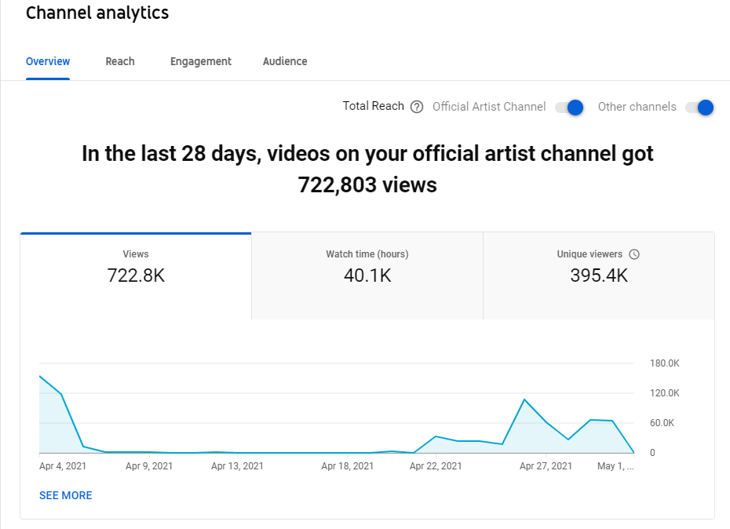Click the Total Reach help question-mark icon
The image size is (730, 529).
[x=417, y=107]
